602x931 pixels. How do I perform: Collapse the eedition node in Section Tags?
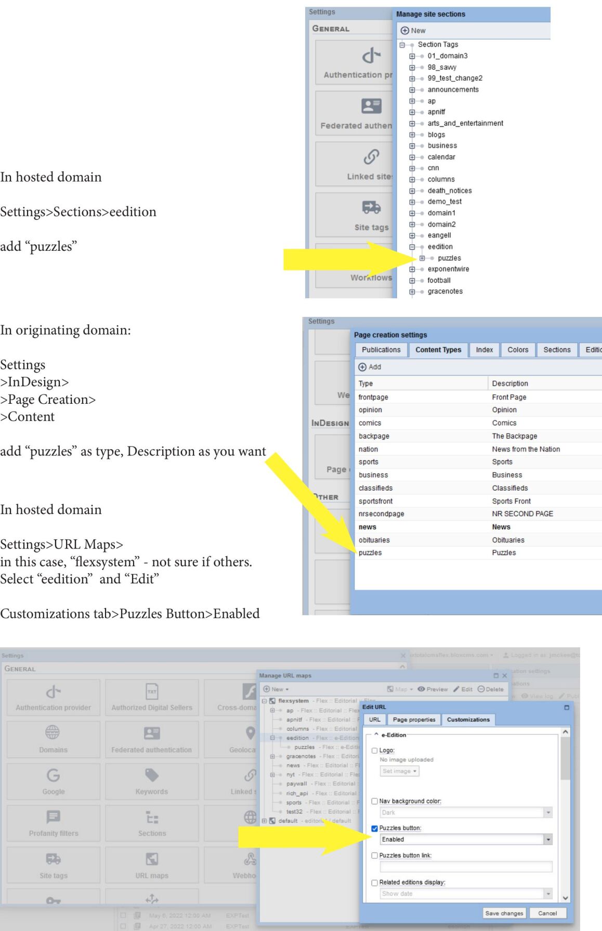click(412, 247)
